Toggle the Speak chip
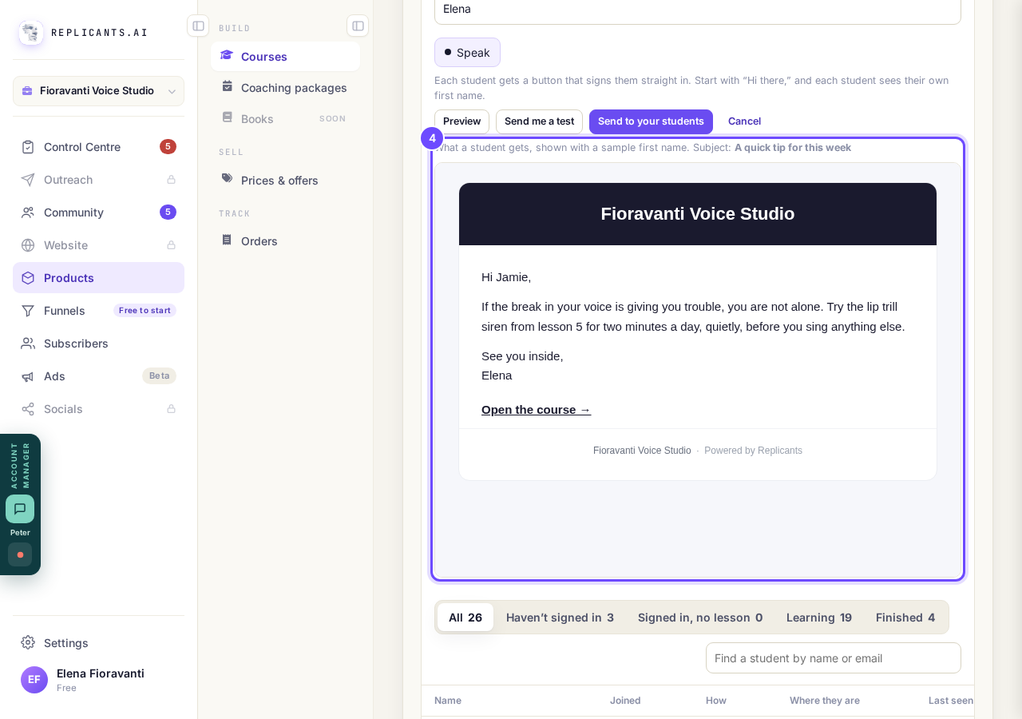Image resolution: width=1022 pixels, height=719 pixels. click(467, 53)
